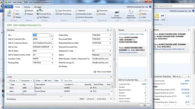The image size is (195, 109).
Task: Click Email as Attachment
Action: coord(131,14)
